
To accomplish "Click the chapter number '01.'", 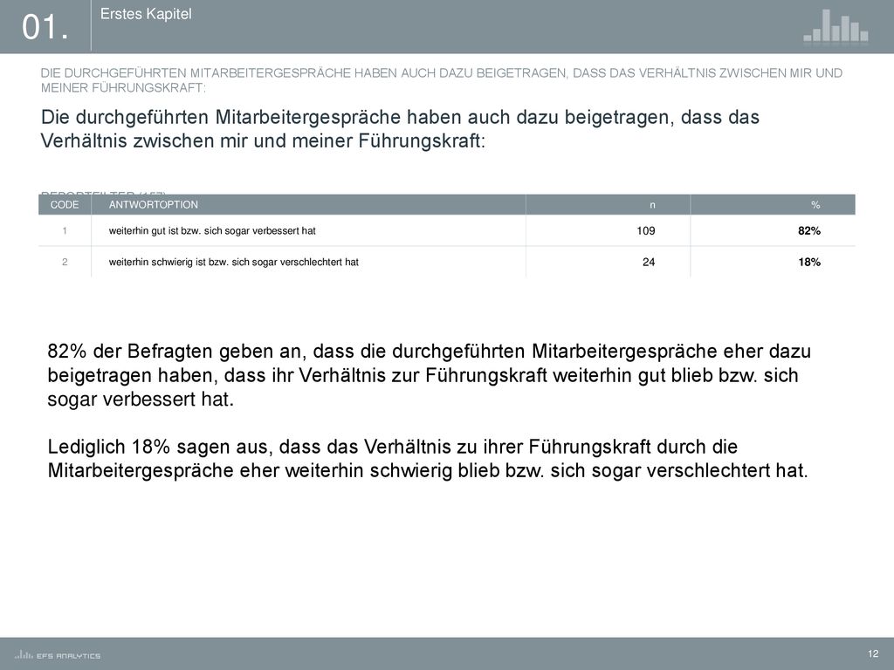I will (x=45, y=27).
